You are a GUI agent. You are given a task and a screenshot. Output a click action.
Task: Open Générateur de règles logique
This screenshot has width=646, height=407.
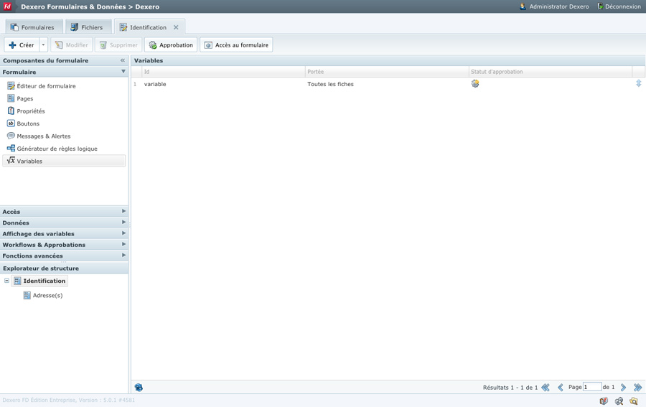click(x=57, y=149)
